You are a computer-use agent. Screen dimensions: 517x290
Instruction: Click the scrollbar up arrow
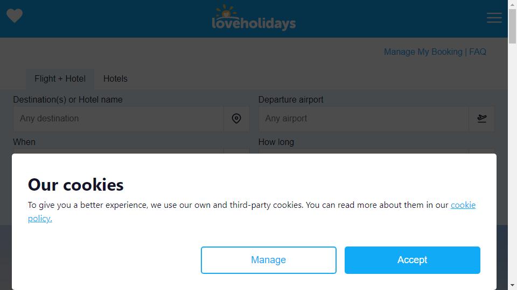click(512, 4)
